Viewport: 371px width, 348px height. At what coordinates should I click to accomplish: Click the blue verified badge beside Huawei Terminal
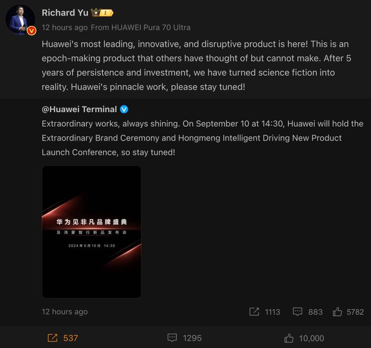tap(124, 109)
